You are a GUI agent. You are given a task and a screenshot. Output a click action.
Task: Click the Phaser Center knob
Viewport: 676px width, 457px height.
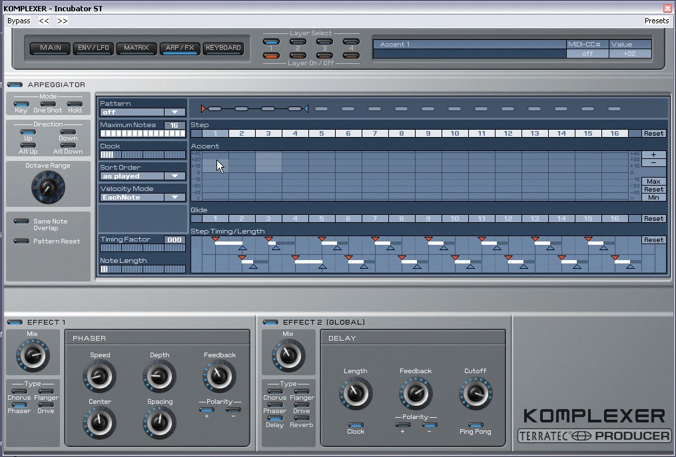pyautogui.click(x=100, y=422)
